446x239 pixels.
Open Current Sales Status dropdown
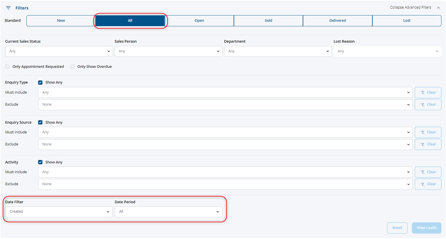click(x=59, y=51)
